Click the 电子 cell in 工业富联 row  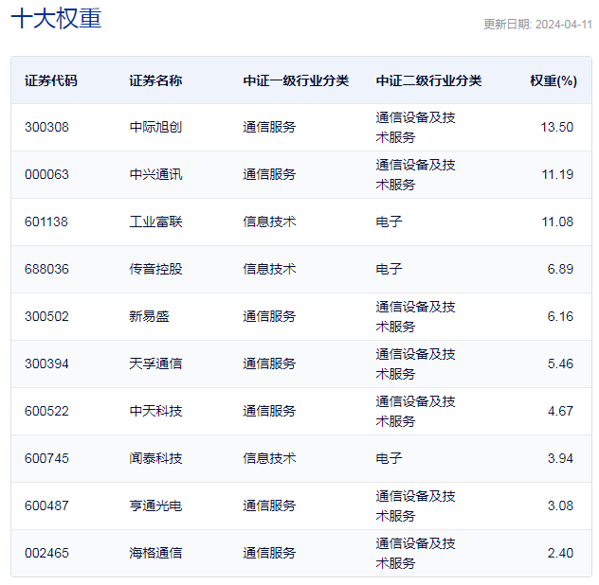coord(389,222)
